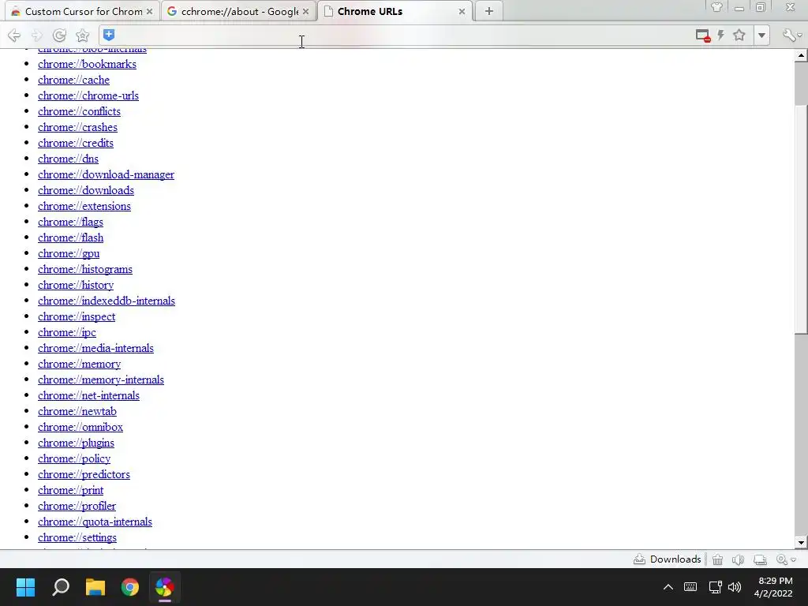Open the chrome://flags link
This screenshot has height=606, width=808.
click(70, 222)
